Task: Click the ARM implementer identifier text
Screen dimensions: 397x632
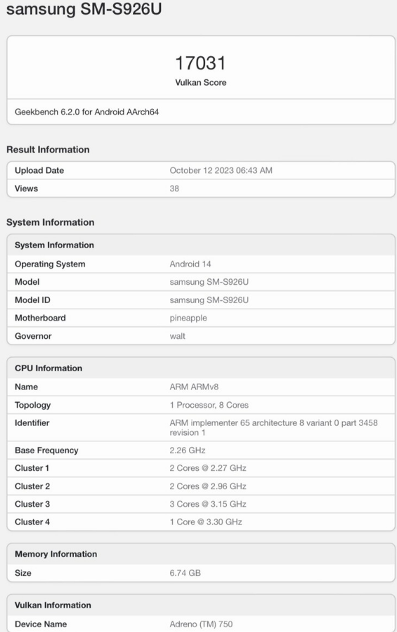Action: 273,427
